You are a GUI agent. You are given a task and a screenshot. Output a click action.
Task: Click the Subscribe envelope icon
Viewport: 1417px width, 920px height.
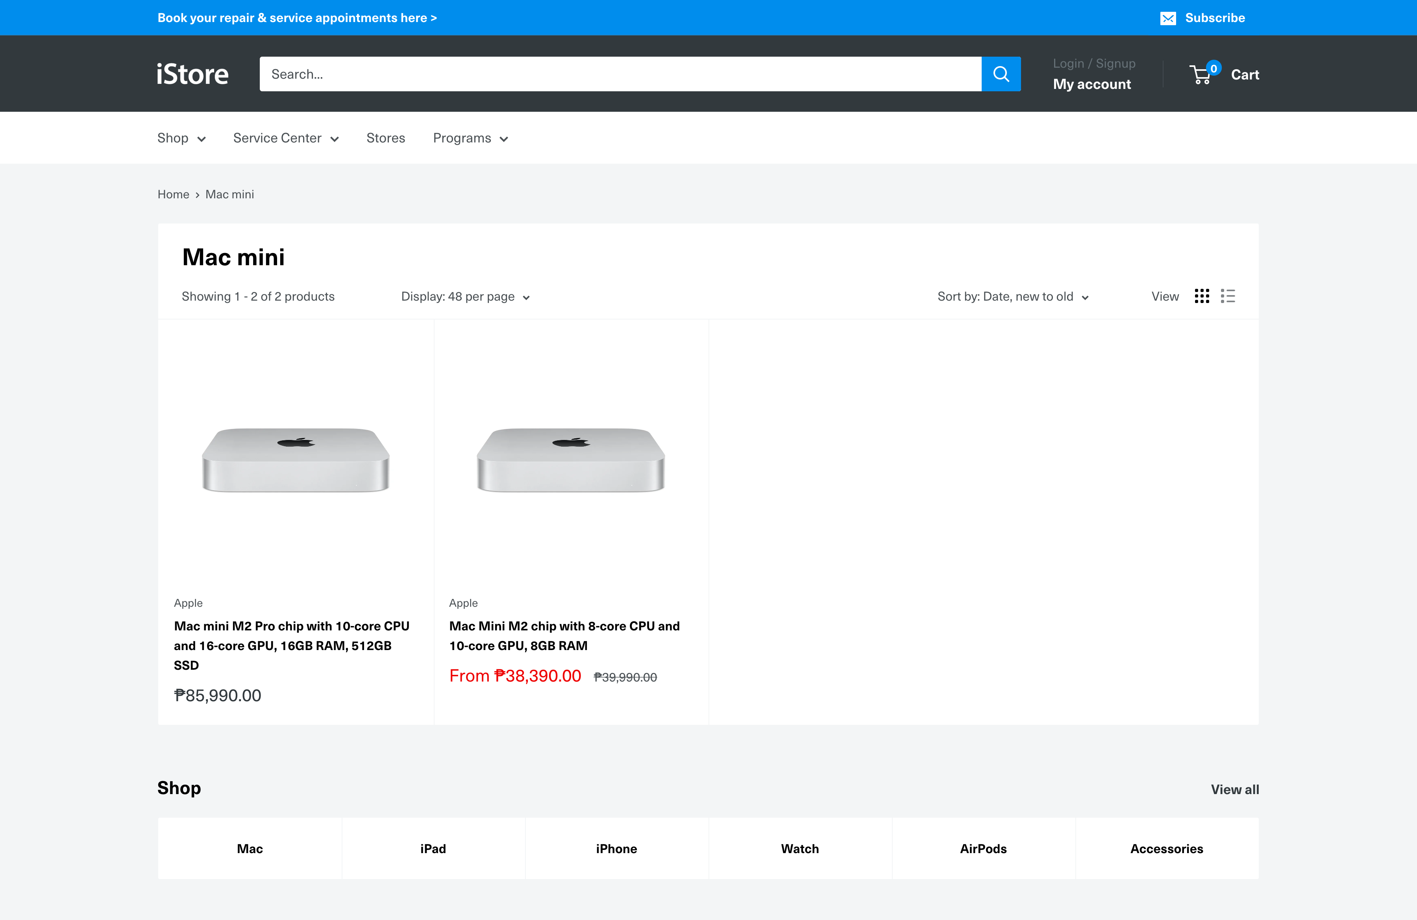click(x=1168, y=18)
